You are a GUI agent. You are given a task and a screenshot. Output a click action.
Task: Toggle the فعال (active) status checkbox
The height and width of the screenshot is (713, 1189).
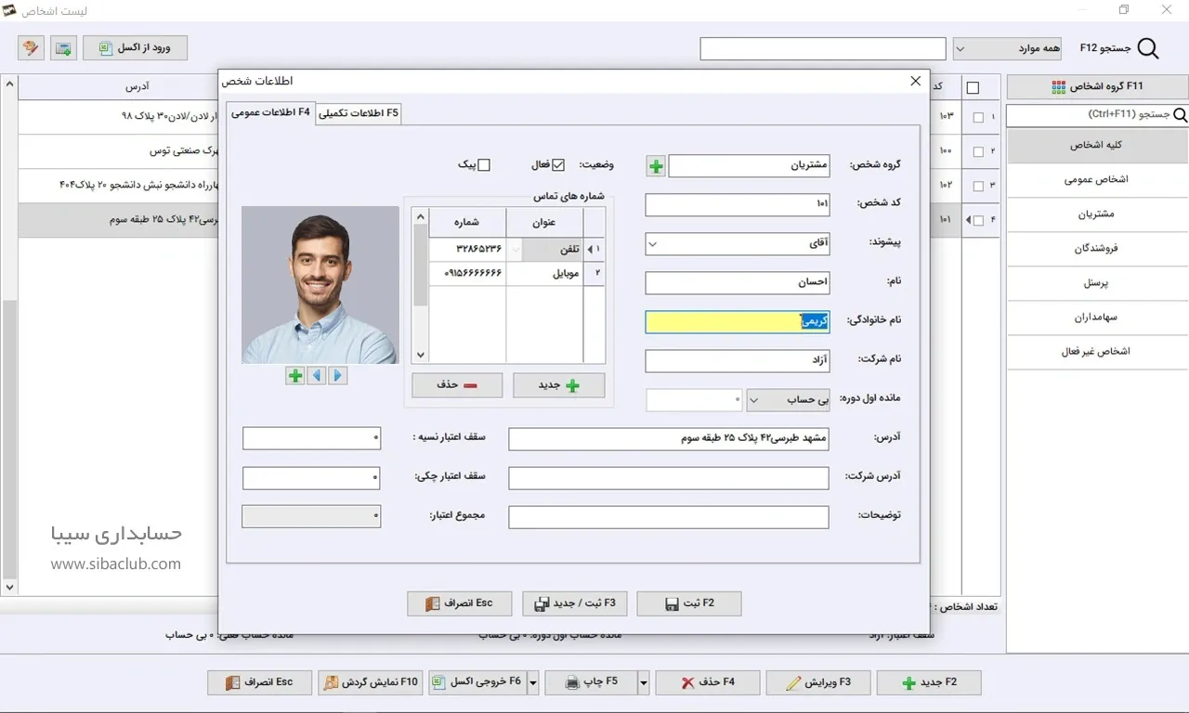pos(558,165)
